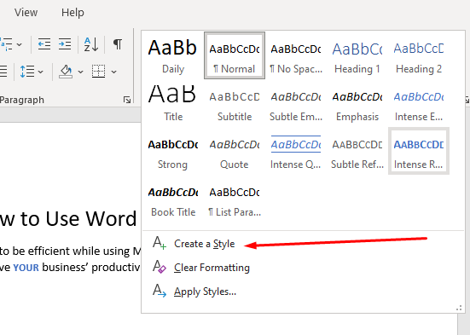Open the Help ribbon tab

pyautogui.click(x=73, y=13)
